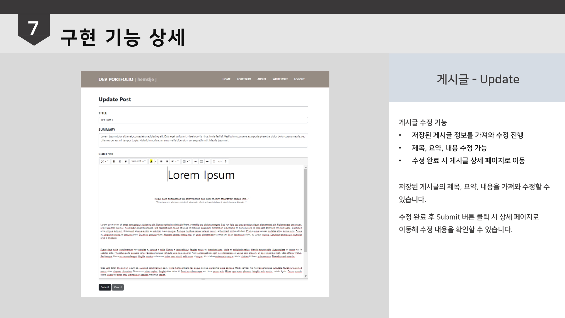Open the font color picker
Viewport: 565px width, 318px height.
click(x=151, y=161)
